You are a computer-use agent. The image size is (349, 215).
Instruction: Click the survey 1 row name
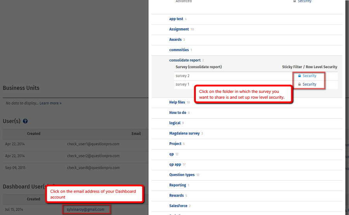(x=182, y=84)
